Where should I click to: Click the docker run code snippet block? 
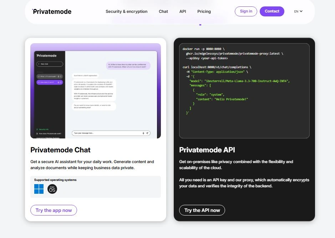(x=244, y=91)
